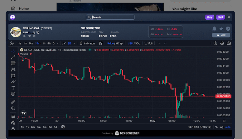Toggle the log scale option
The width and height of the screenshot is (242, 139).
pos(221,127)
